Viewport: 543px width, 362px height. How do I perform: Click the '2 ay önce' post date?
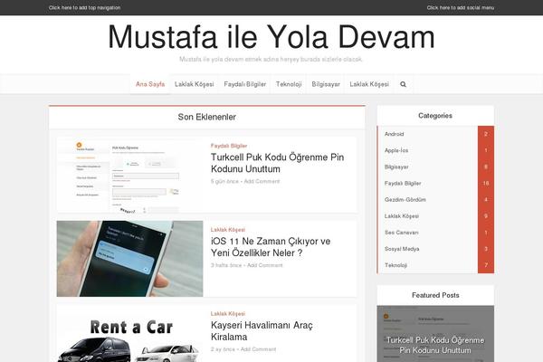tap(223, 349)
